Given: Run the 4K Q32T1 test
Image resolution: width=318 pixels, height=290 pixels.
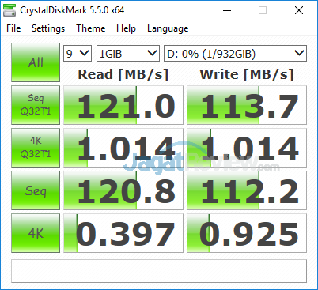Looking at the screenshot, I should click(36, 148).
